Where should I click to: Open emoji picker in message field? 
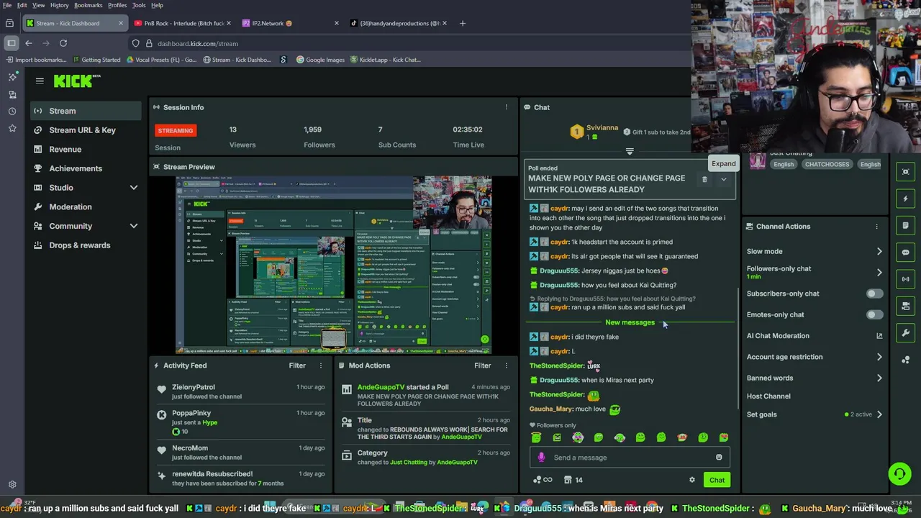pyautogui.click(x=719, y=458)
